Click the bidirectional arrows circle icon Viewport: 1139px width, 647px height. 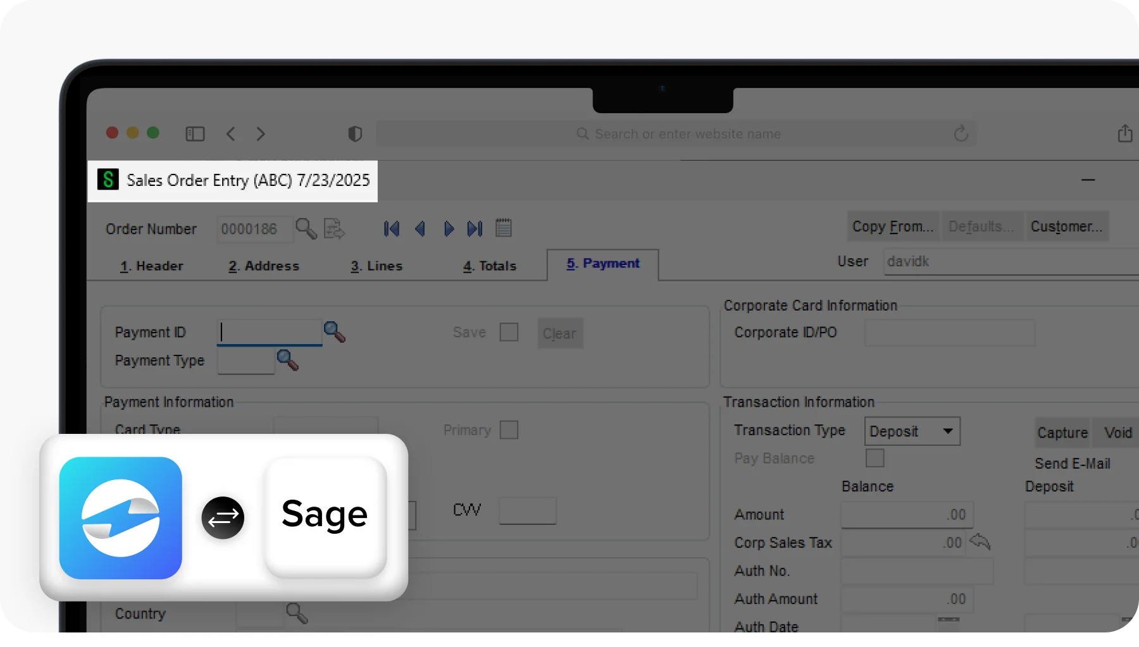pyautogui.click(x=223, y=518)
